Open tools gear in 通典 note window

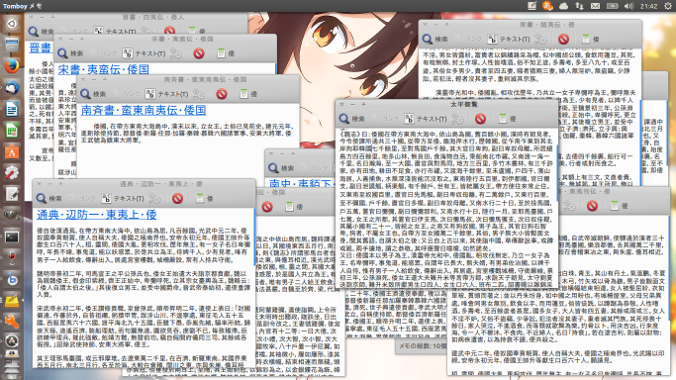(x=154, y=198)
